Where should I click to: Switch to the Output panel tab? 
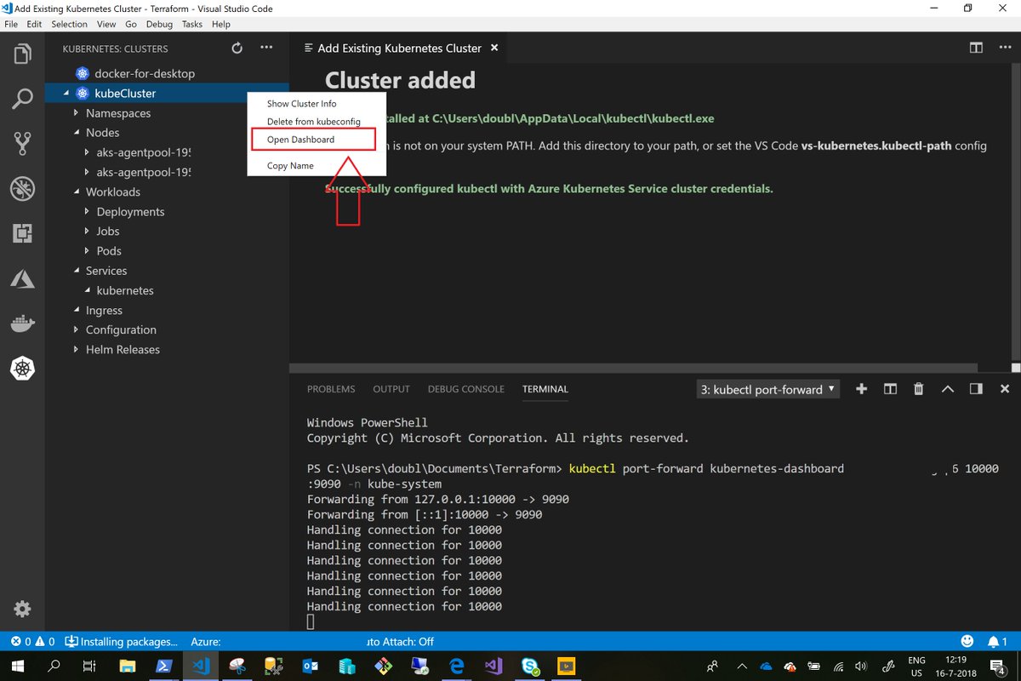pos(391,389)
